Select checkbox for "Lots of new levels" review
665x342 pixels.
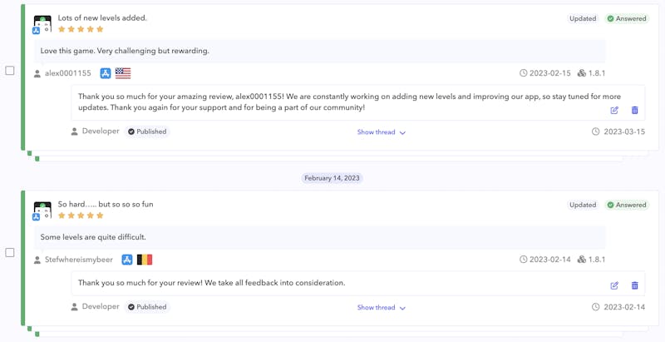(x=10, y=71)
